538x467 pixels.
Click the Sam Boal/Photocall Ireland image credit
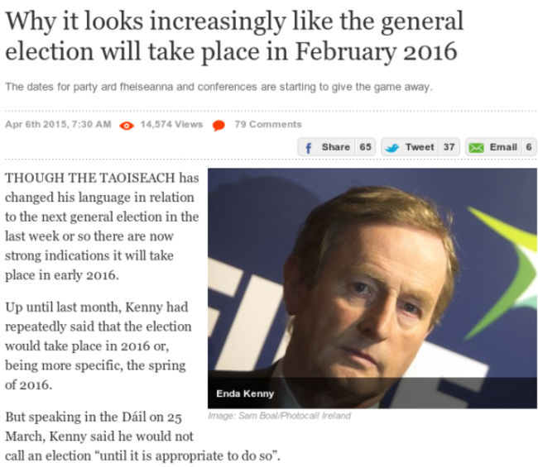[x=280, y=416]
